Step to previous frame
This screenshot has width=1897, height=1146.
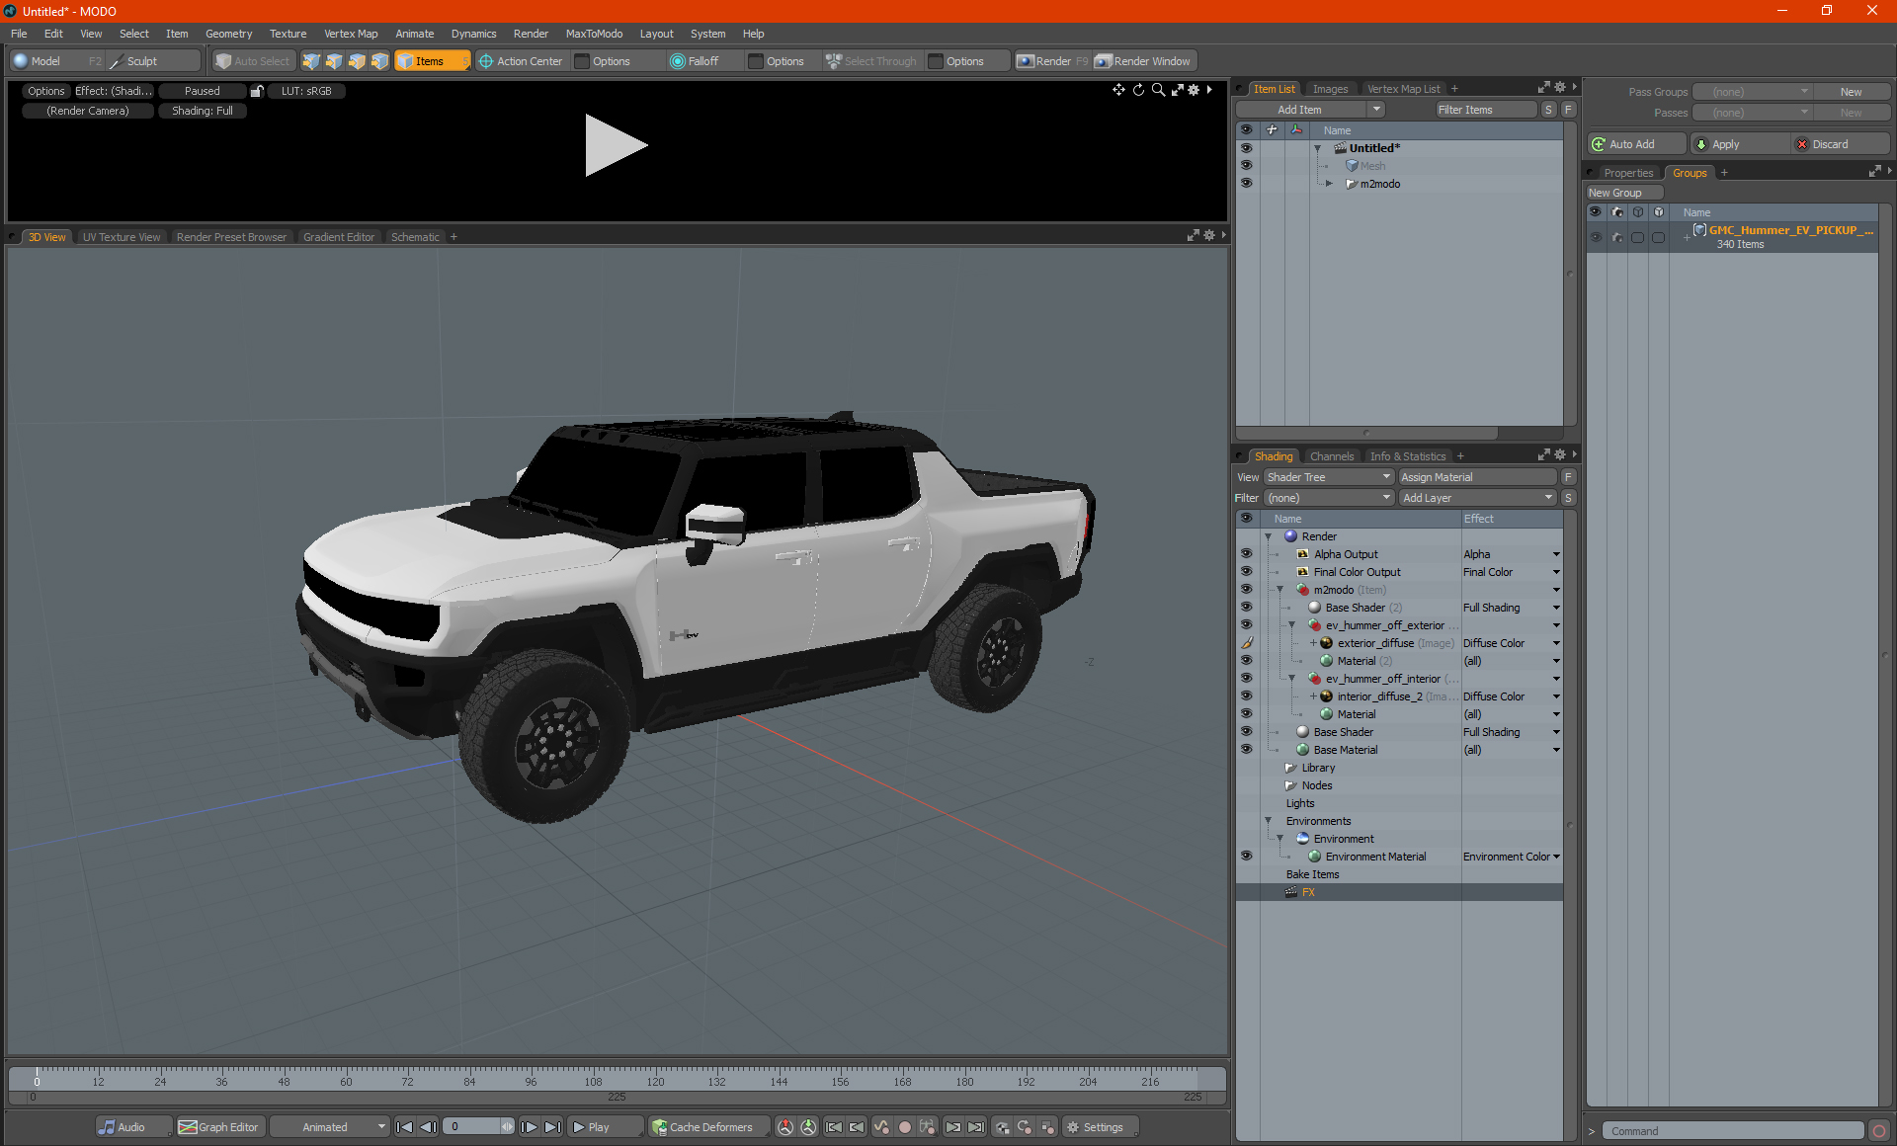click(429, 1127)
